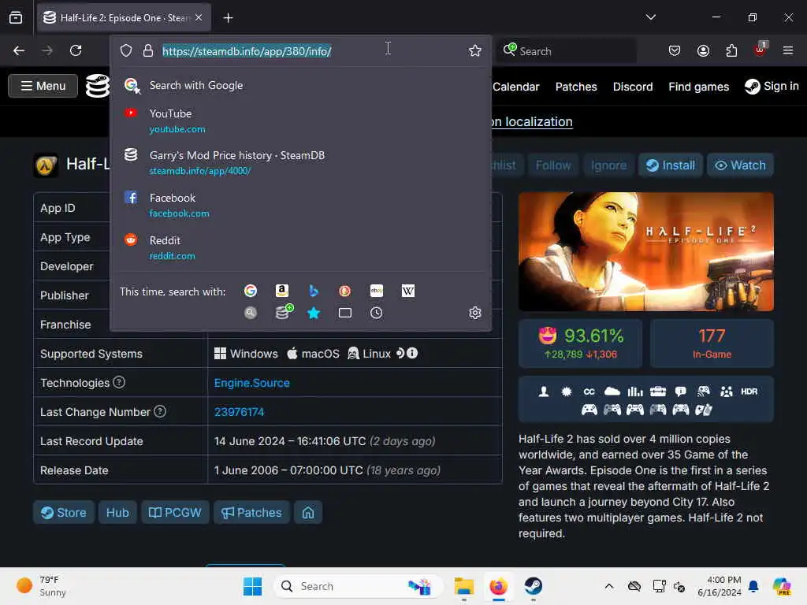Click the captions CC feature icon
This screenshot has height=605, width=807.
pos(589,392)
